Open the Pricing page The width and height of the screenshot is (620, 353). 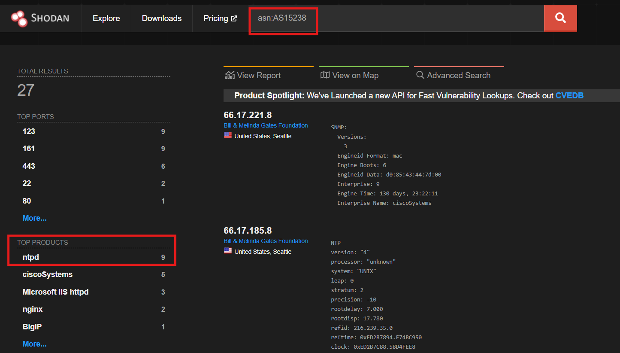(x=216, y=18)
